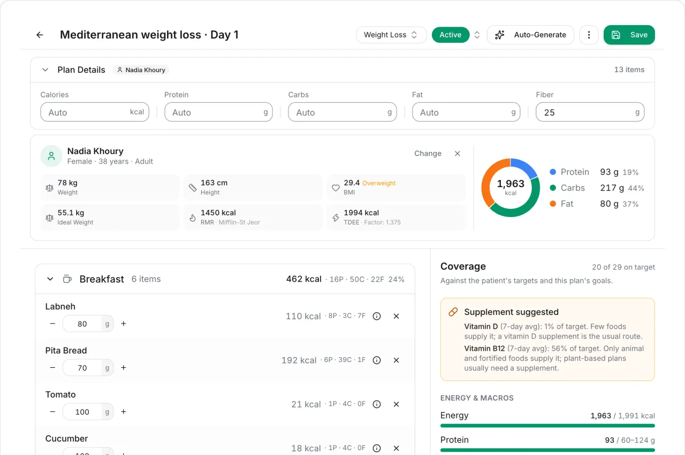685x455 pixels.
Task: Click the Nadia Khoury avatar icon
Action: (x=51, y=156)
